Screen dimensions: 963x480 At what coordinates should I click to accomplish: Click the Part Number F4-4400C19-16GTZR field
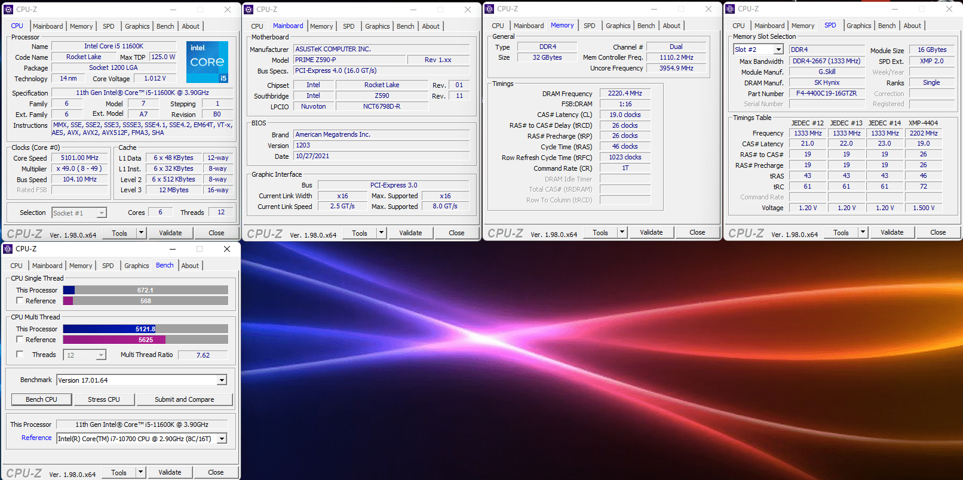coord(827,94)
